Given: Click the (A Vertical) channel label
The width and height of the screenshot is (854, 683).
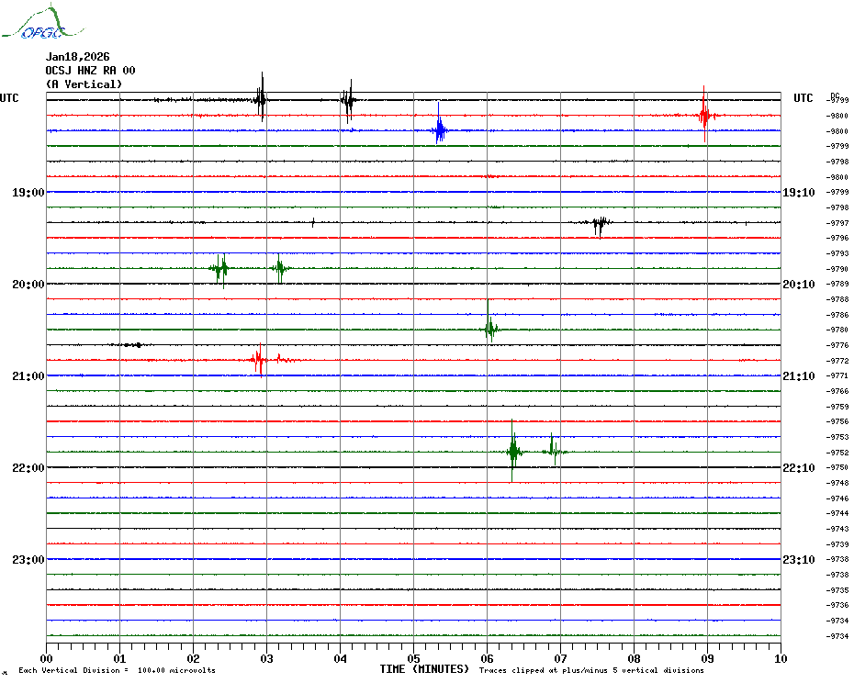Looking at the screenshot, I should coord(83,84).
